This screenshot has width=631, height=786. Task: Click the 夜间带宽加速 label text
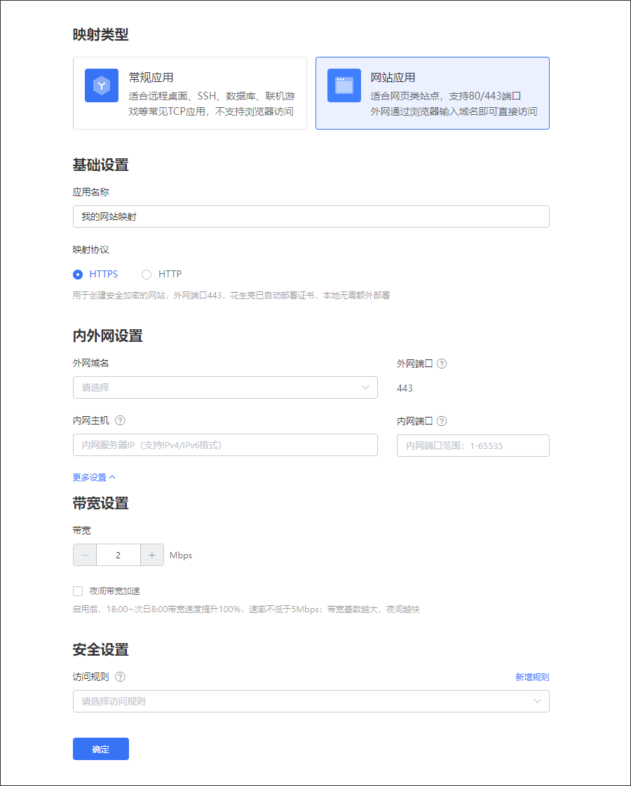[115, 591]
